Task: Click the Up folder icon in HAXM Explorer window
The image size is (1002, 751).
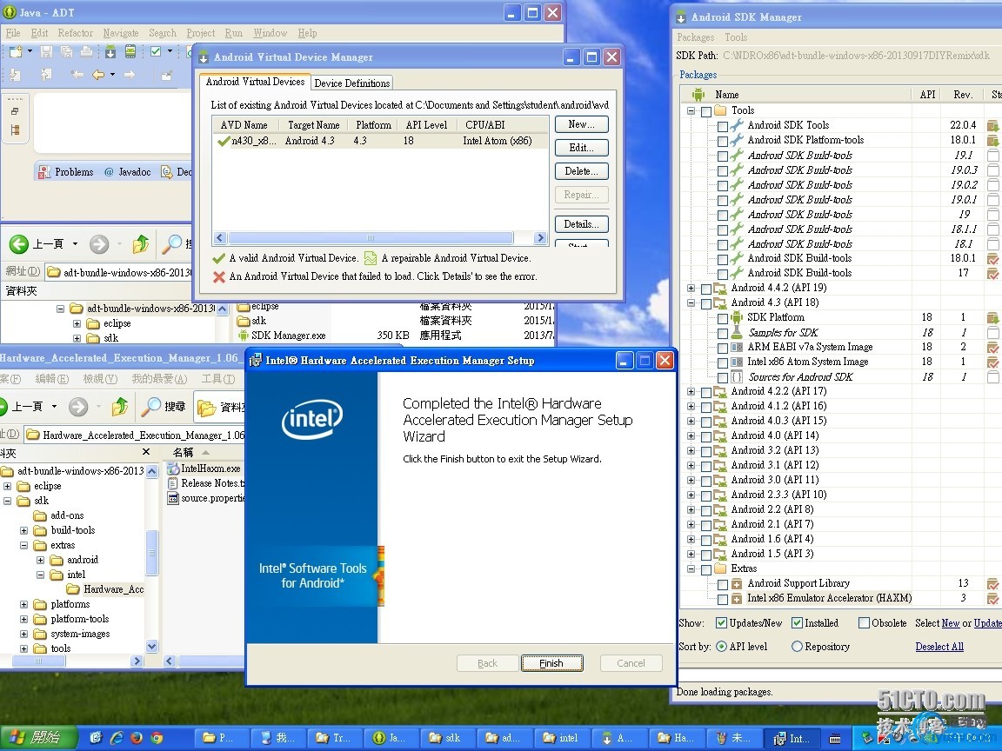Action: coord(119,406)
